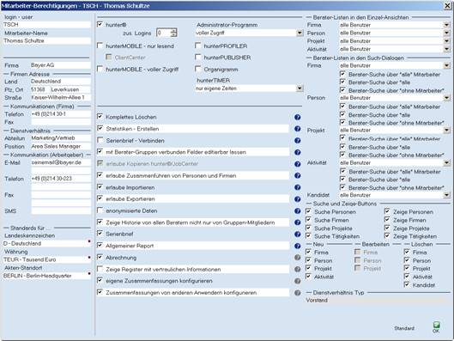454x341 pixels.
Task: Open help icon for Statistiken - Erstellen
Action: click(297, 129)
